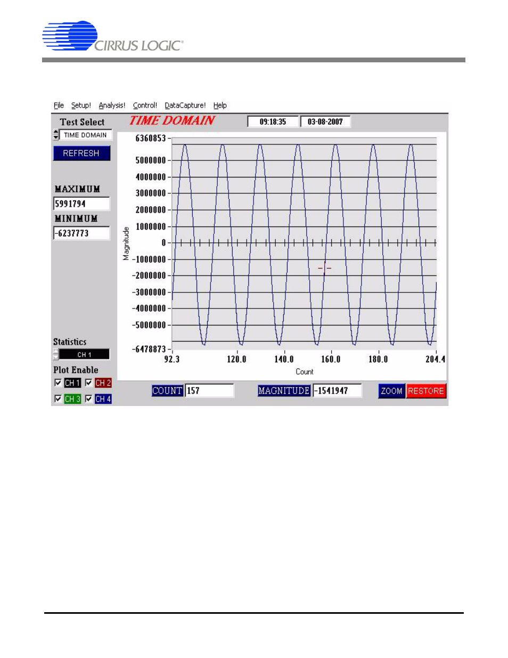This screenshot has width=508, height=658.
Task: Open the Help menu
Action: (x=220, y=105)
